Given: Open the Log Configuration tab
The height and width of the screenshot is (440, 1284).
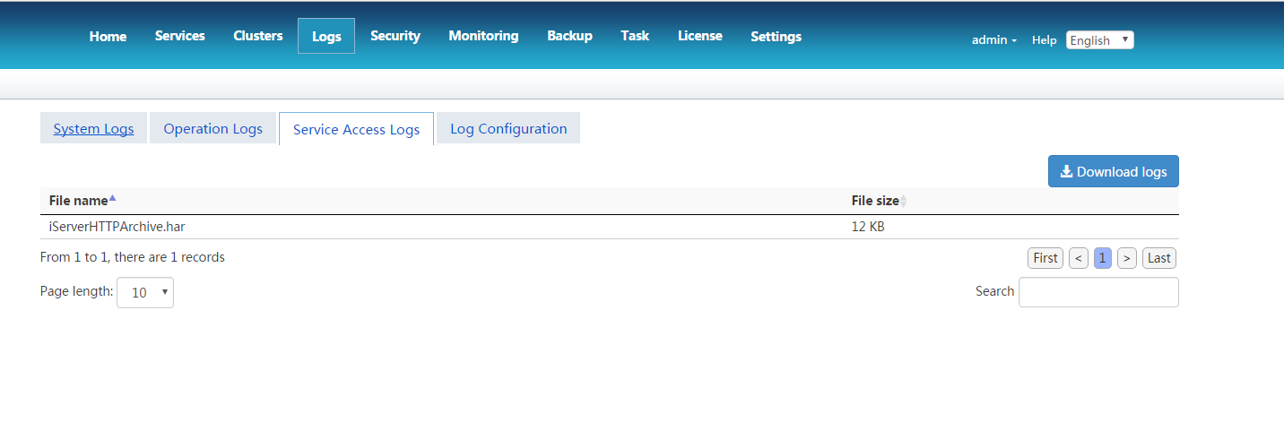Looking at the screenshot, I should point(508,129).
